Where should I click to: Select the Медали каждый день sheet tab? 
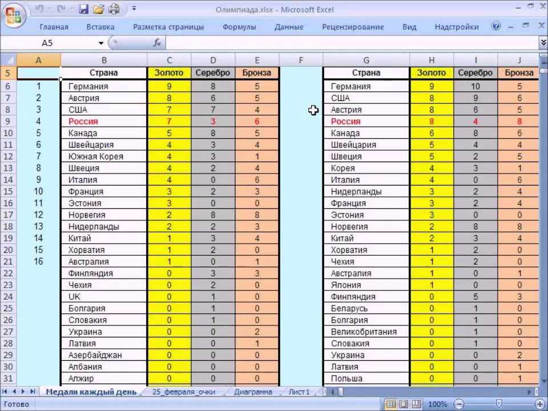[x=91, y=392]
